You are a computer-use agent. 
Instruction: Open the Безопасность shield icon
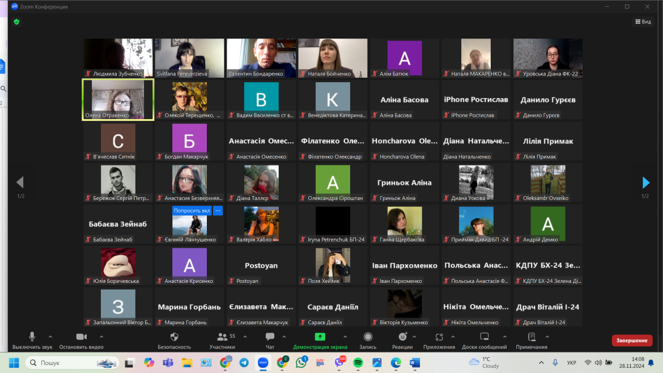[x=174, y=337]
